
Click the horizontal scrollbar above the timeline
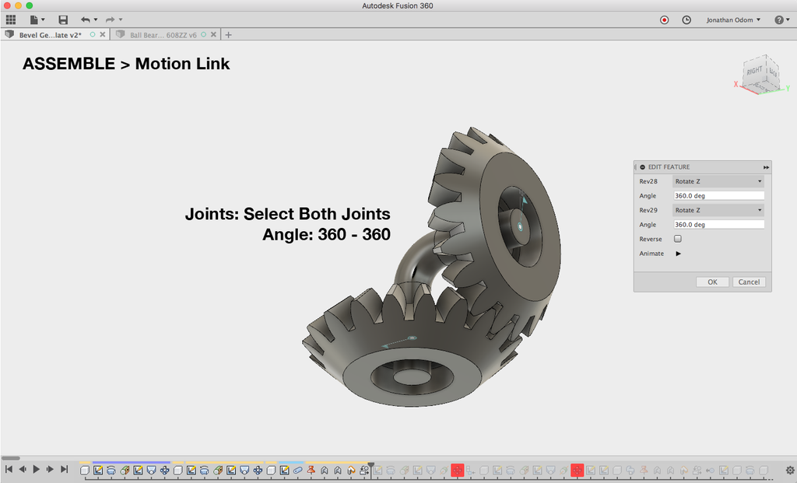tap(11, 458)
